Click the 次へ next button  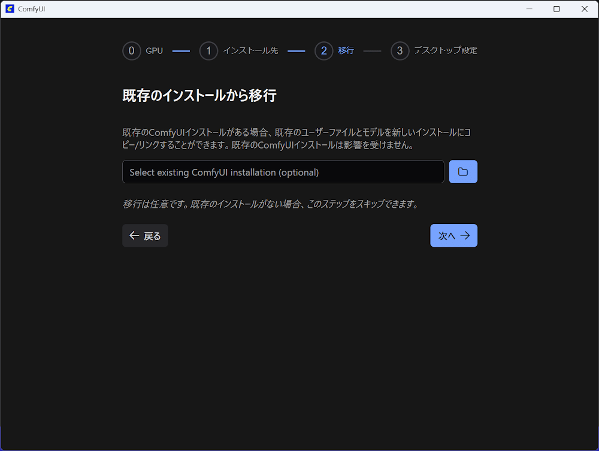pos(453,235)
